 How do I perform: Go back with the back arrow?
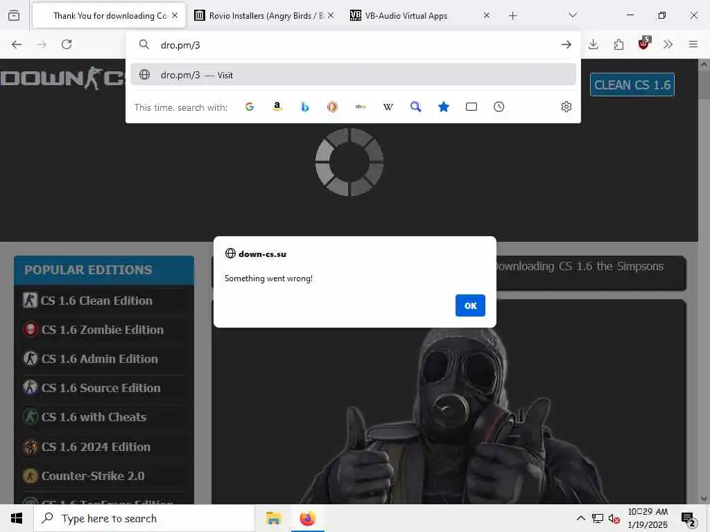[x=17, y=44]
